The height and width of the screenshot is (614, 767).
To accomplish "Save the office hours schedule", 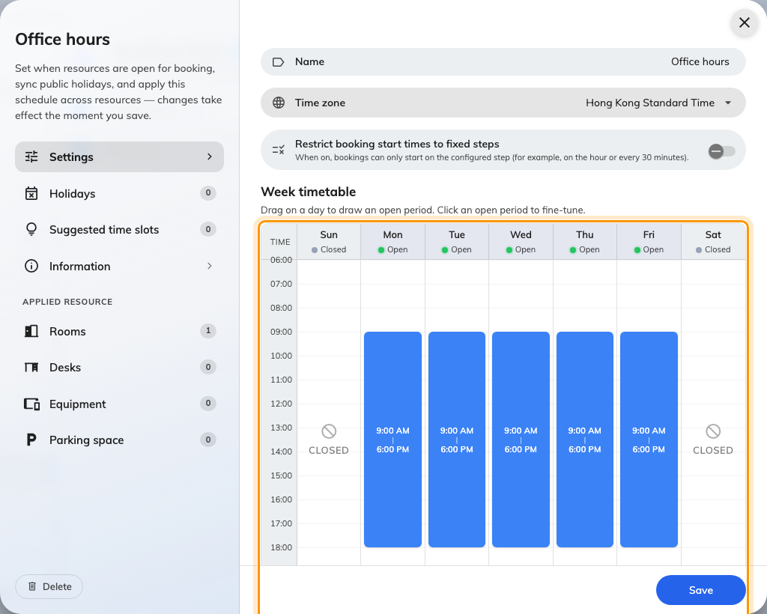I will [700, 590].
